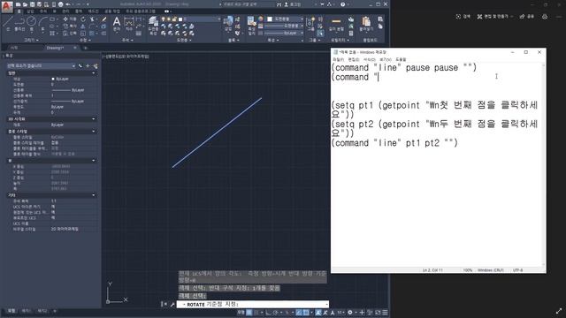Viewport: 566px width, 318px height.
Task: Click the Sign In button in title bar
Action: (294, 4)
